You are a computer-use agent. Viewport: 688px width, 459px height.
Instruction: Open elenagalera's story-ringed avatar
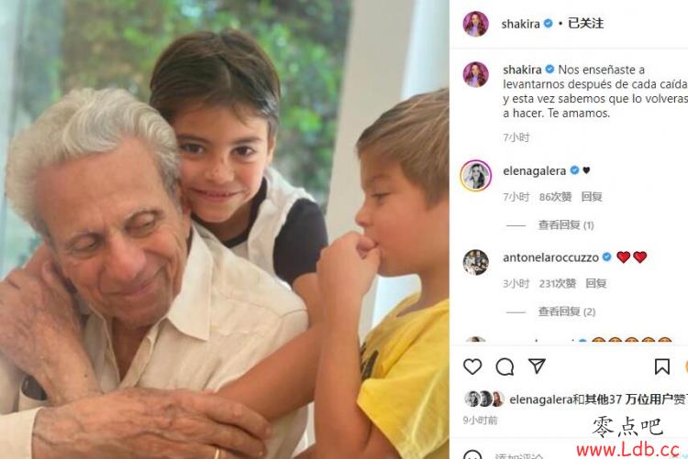[x=475, y=175]
